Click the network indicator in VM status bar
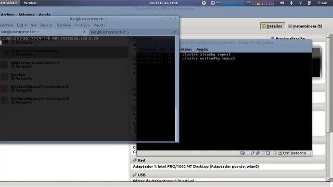The image size is (333, 187). pos(258,153)
